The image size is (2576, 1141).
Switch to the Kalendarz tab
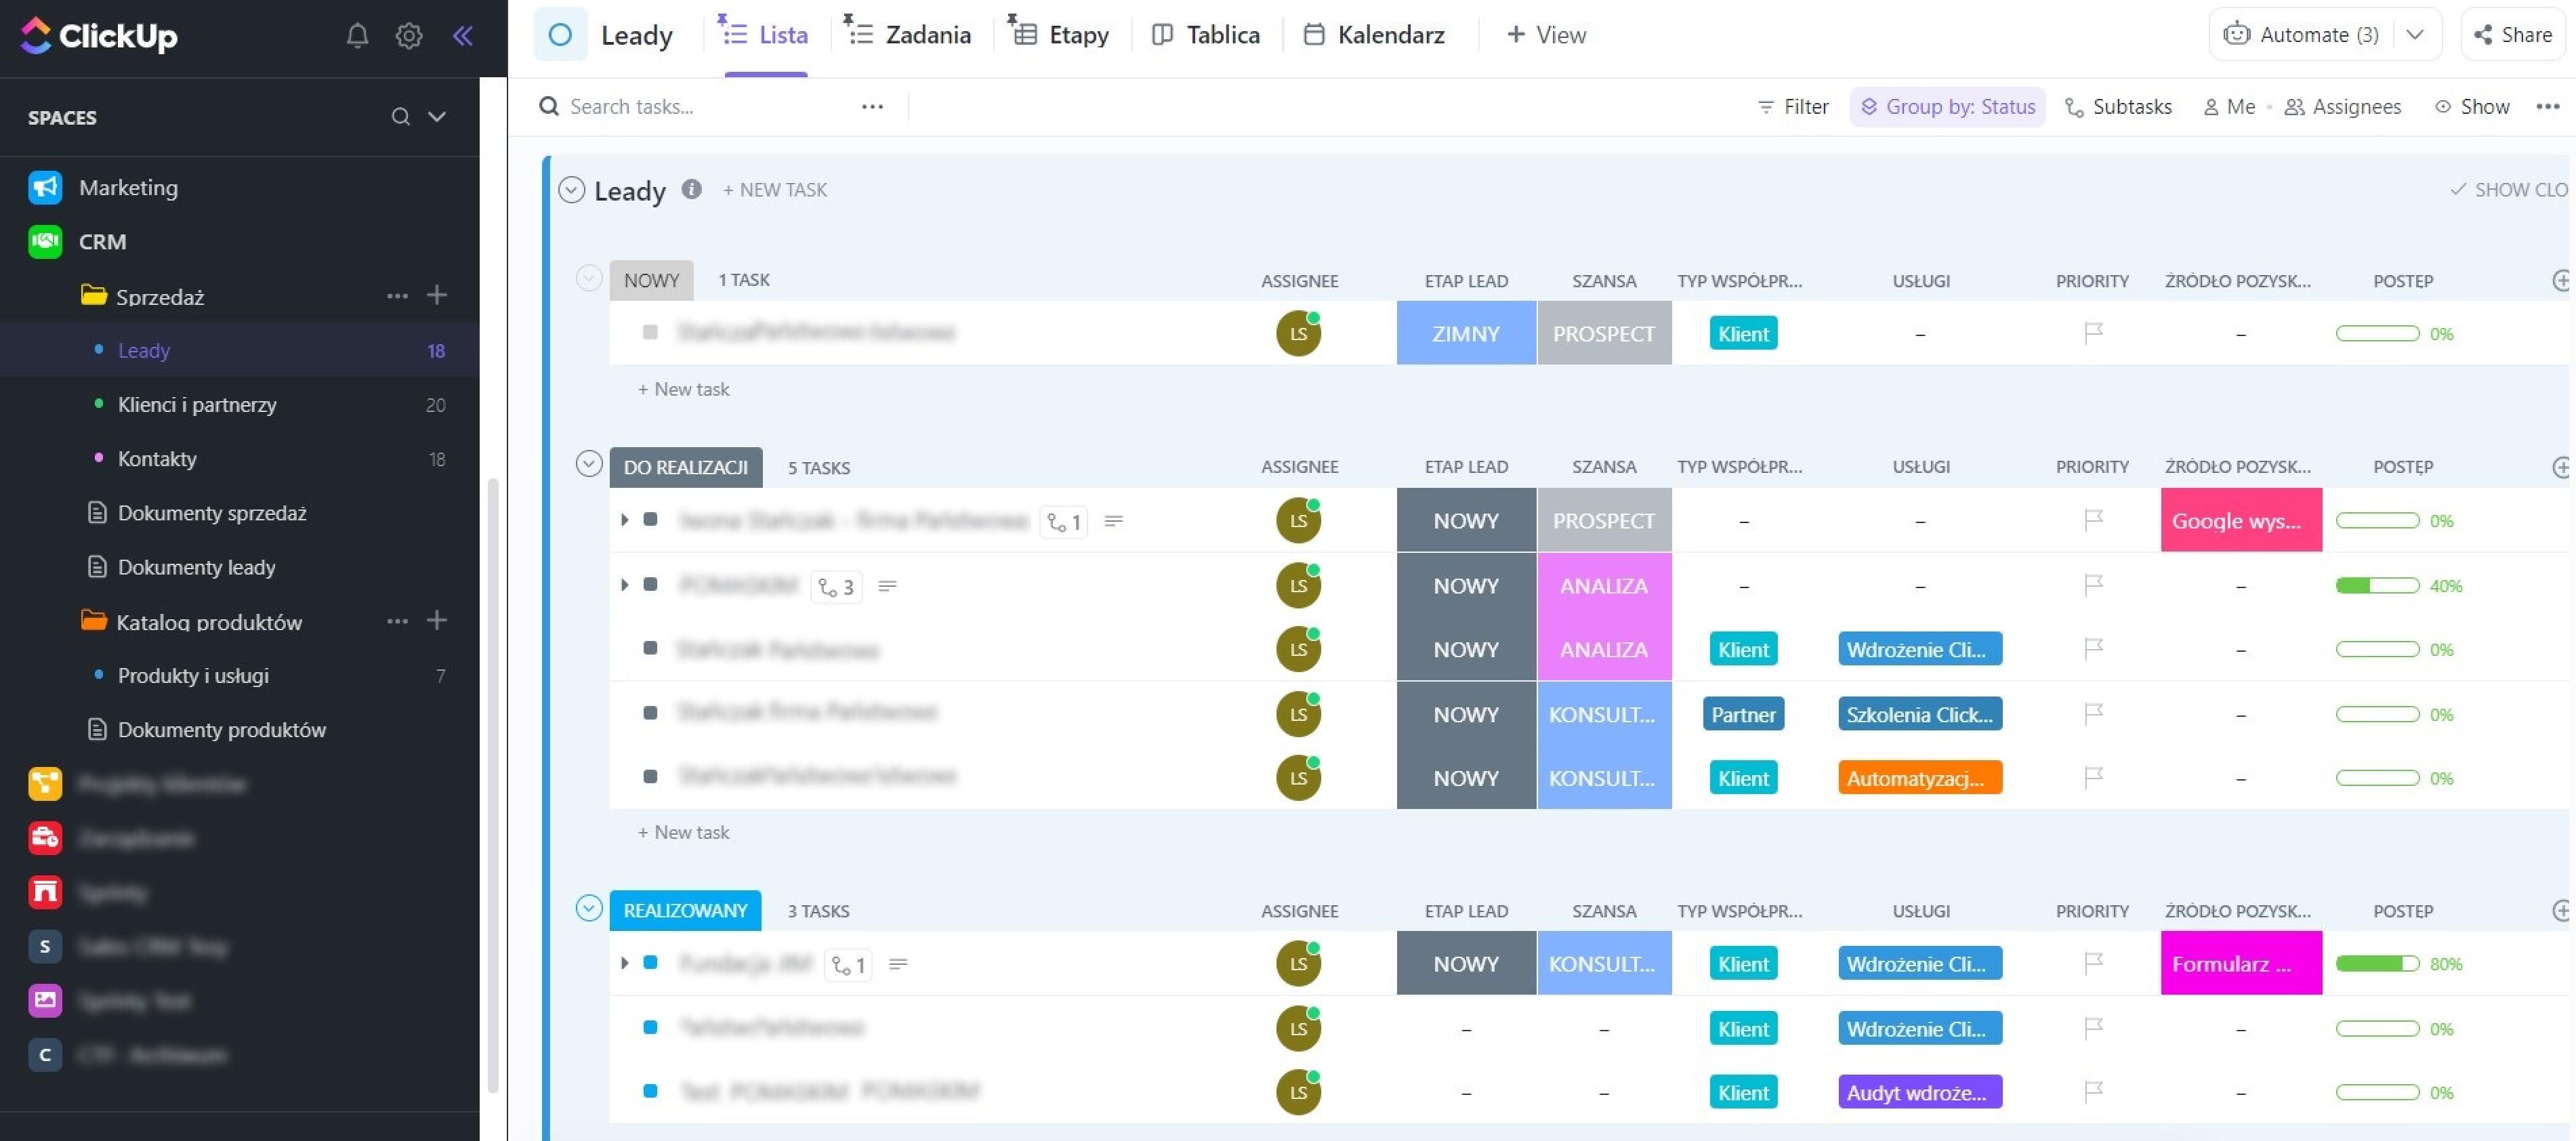pos(1375,35)
